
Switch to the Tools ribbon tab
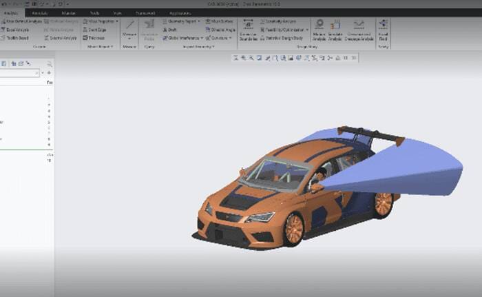95,13
